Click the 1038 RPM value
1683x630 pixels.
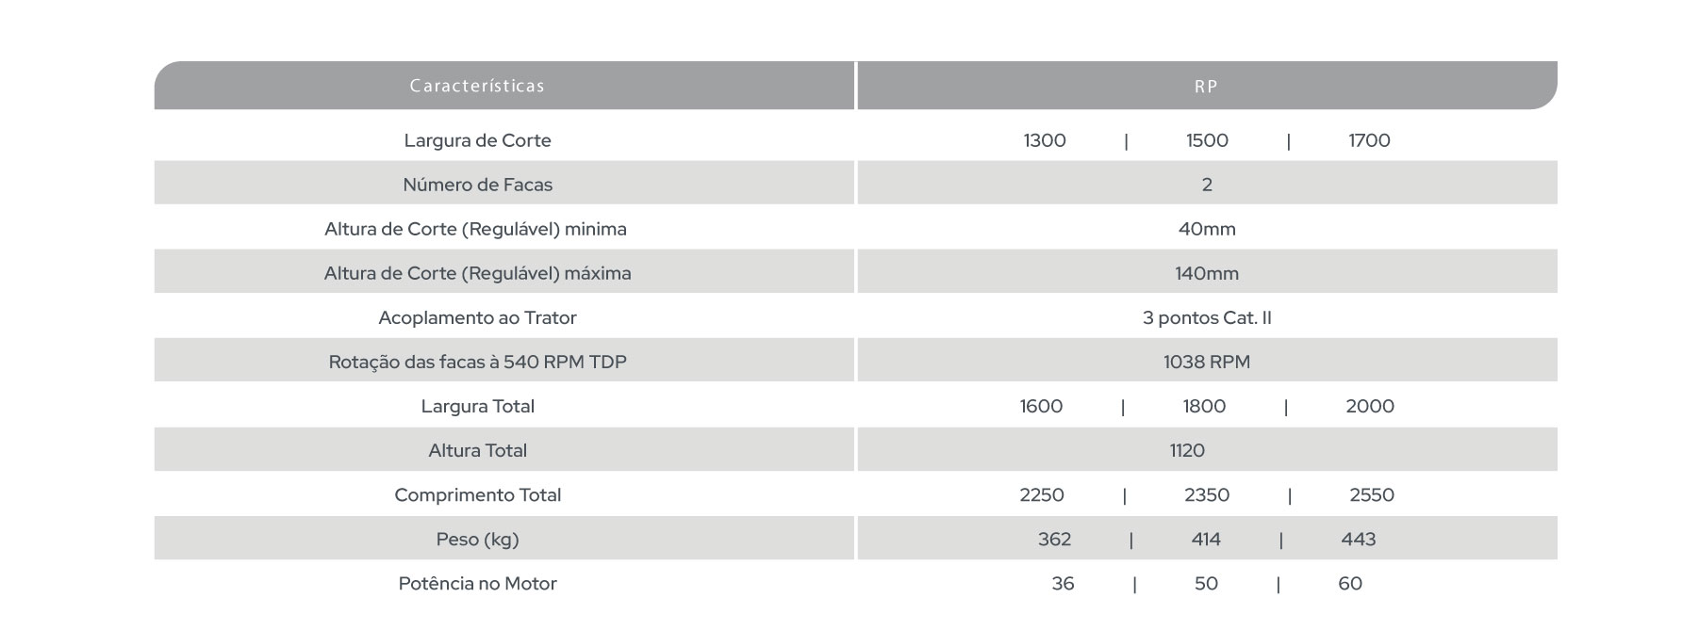point(1207,362)
